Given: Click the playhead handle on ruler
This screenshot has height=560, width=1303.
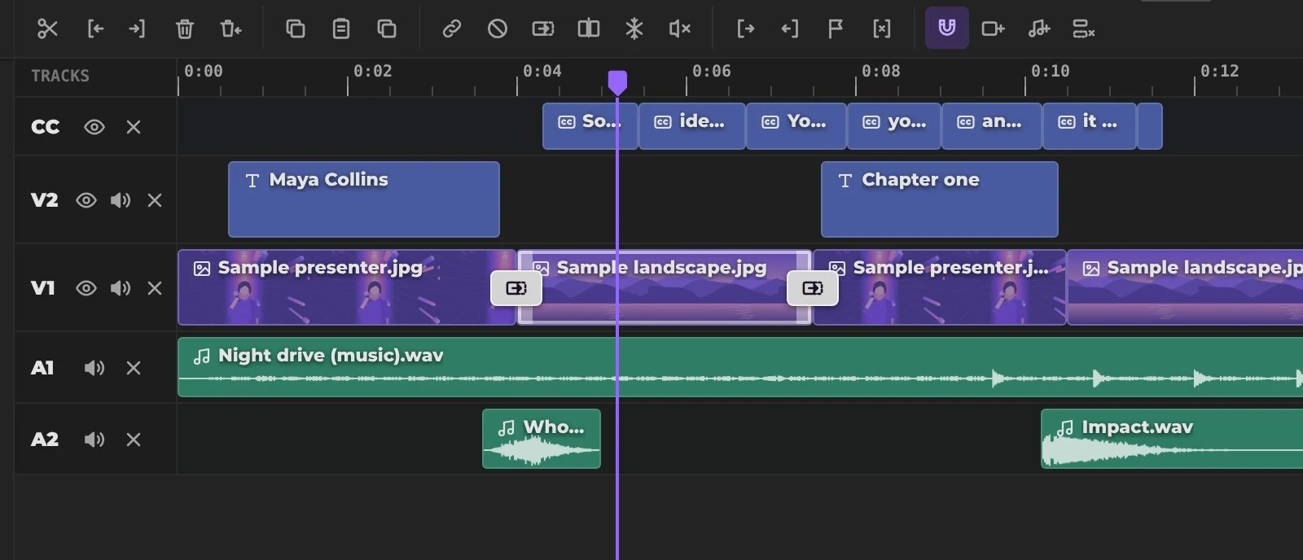Looking at the screenshot, I should pyautogui.click(x=617, y=82).
